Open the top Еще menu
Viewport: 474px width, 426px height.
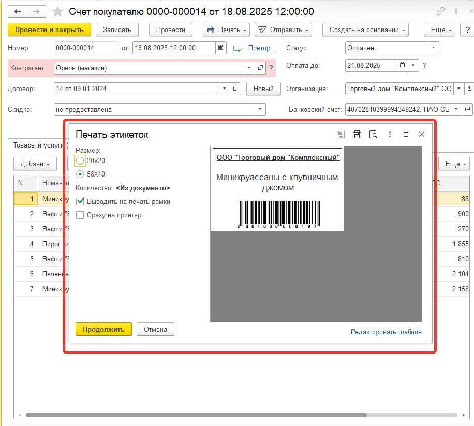tap(439, 30)
